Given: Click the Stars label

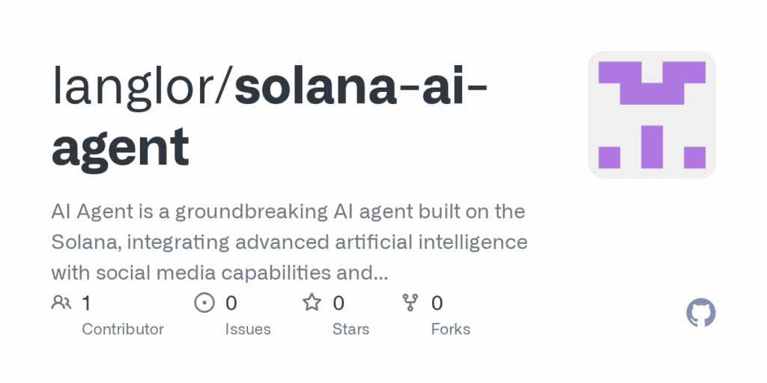Looking at the screenshot, I should (351, 329).
